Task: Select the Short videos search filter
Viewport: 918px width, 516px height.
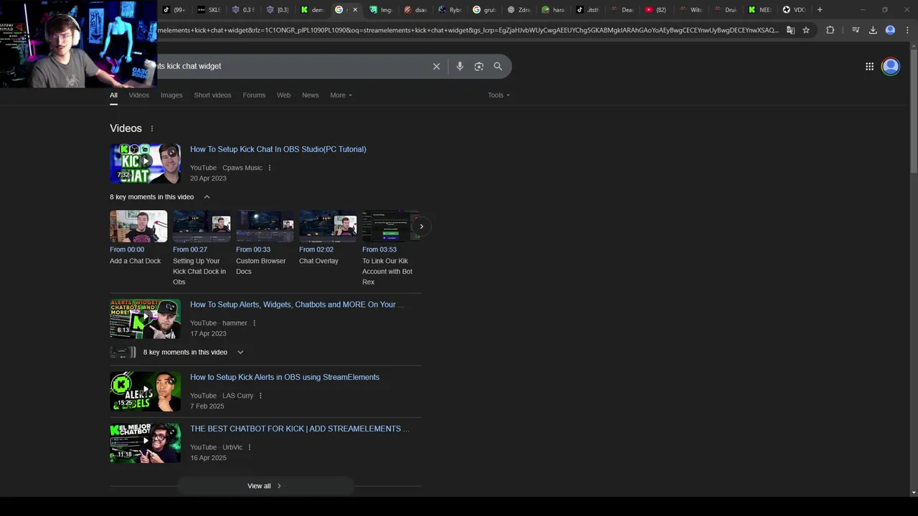Action: (x=212, y=95)
